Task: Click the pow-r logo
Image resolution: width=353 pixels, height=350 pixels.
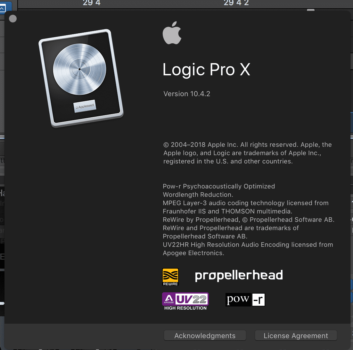Action: tap(245, 300)
